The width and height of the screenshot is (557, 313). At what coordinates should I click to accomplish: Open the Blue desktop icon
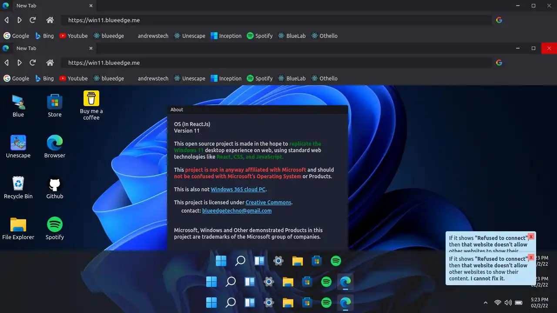(x=18, y=106)
